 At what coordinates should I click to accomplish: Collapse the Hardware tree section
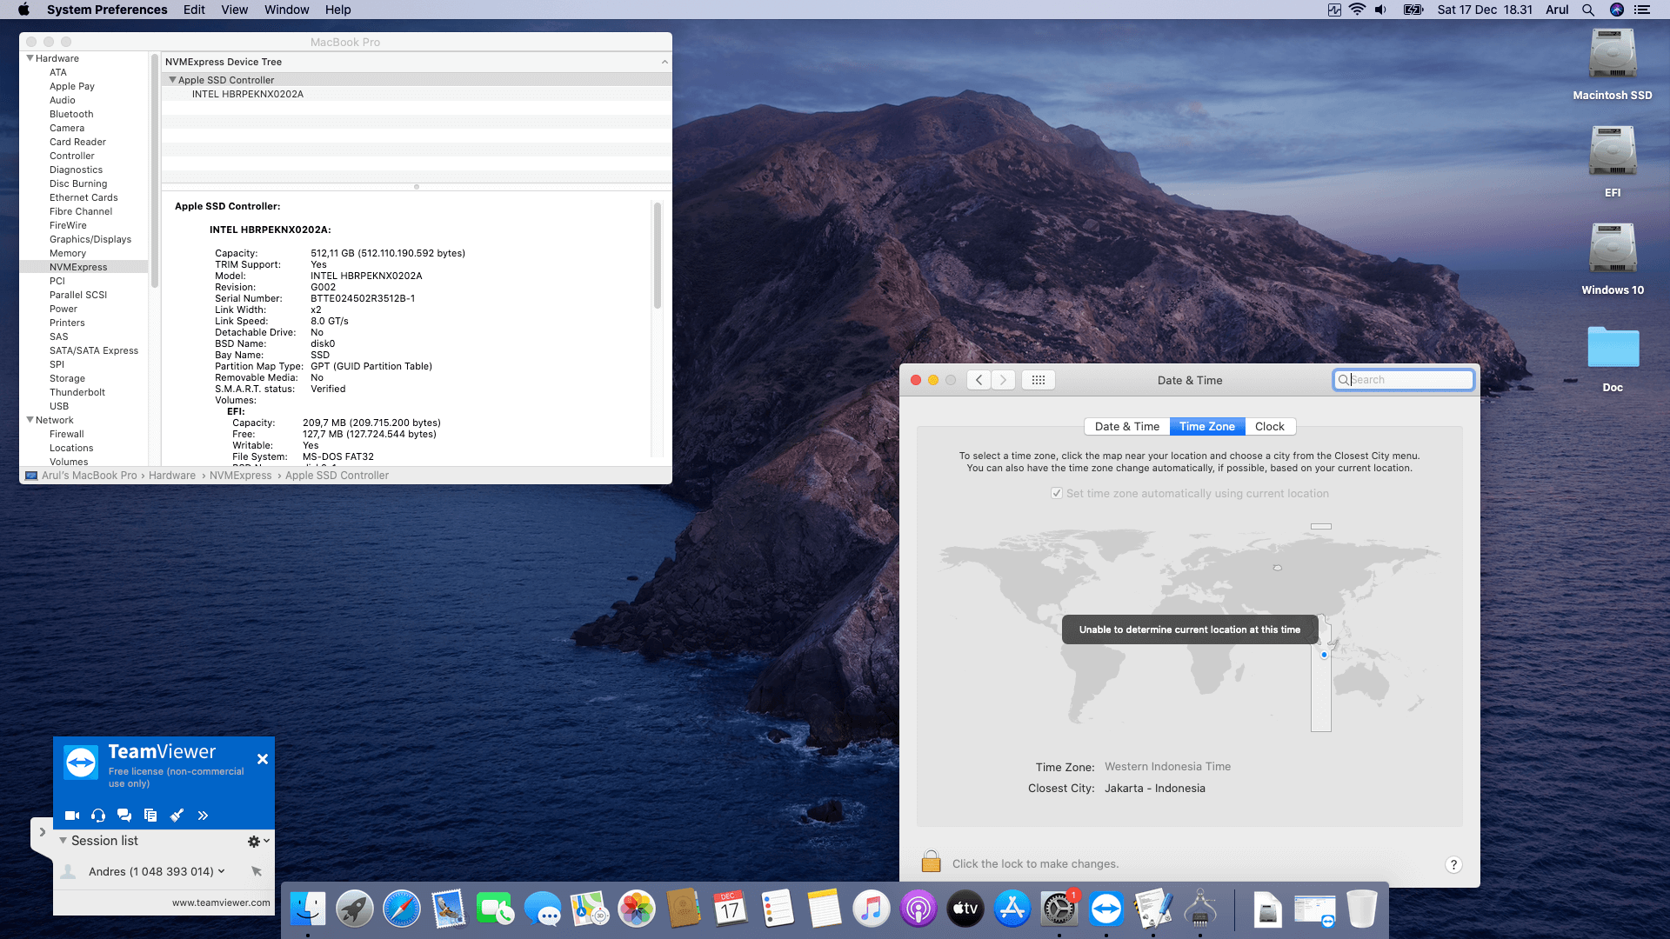pyautogui.click(x=30, y=58)
